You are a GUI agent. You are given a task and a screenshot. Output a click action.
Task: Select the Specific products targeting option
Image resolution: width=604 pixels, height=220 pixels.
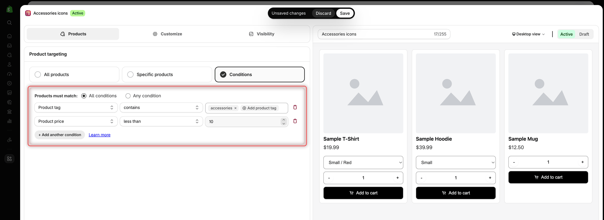pyautogui.click(x=167, y=74)
